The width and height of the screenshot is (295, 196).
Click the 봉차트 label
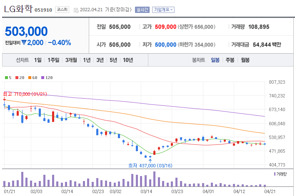198,60
